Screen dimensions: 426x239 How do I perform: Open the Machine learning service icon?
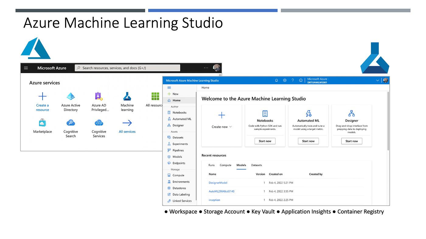(x=127, y=96)
